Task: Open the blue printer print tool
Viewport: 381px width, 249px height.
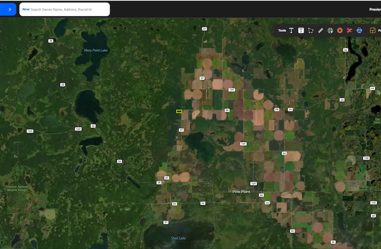Action: 359,30
